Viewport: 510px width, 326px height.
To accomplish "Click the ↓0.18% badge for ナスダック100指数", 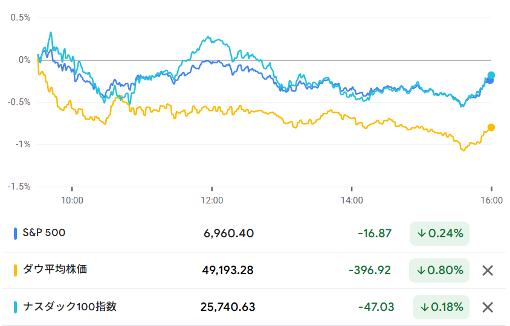I will point(441,307).
